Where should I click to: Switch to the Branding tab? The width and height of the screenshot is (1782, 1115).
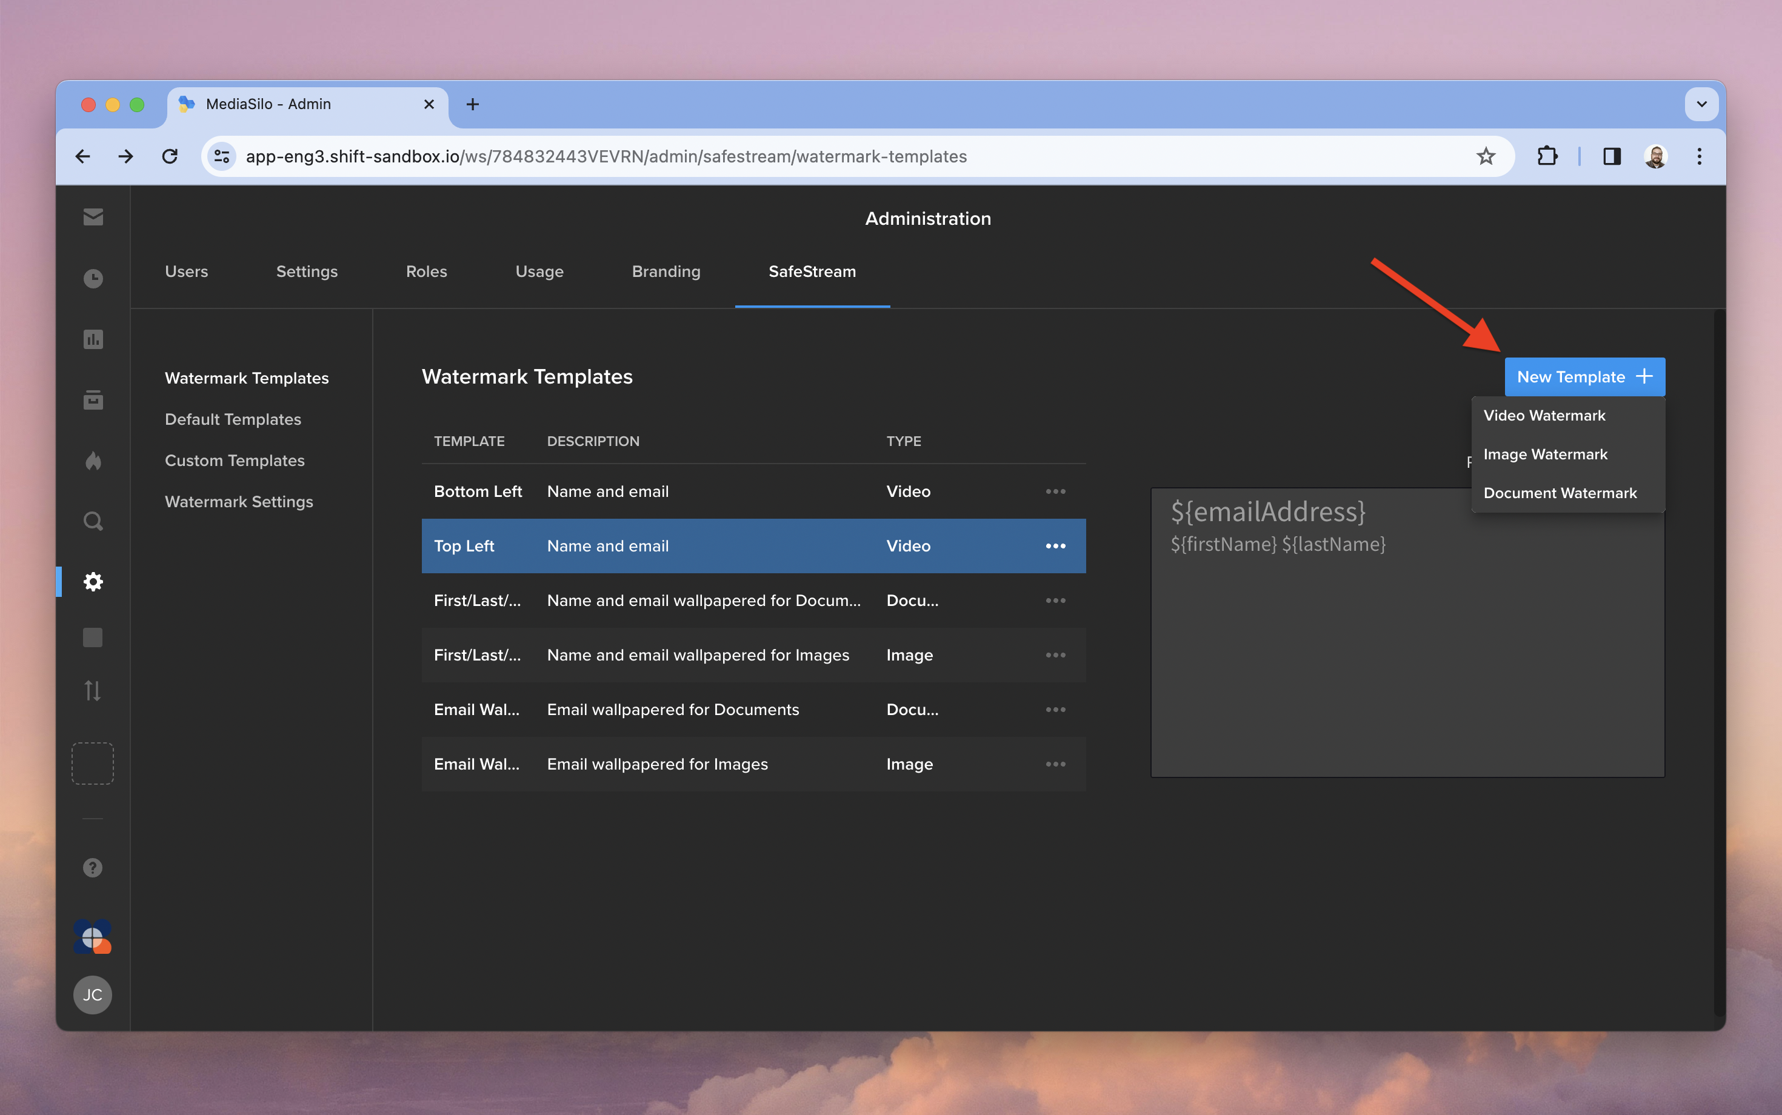tap(666, 271)
